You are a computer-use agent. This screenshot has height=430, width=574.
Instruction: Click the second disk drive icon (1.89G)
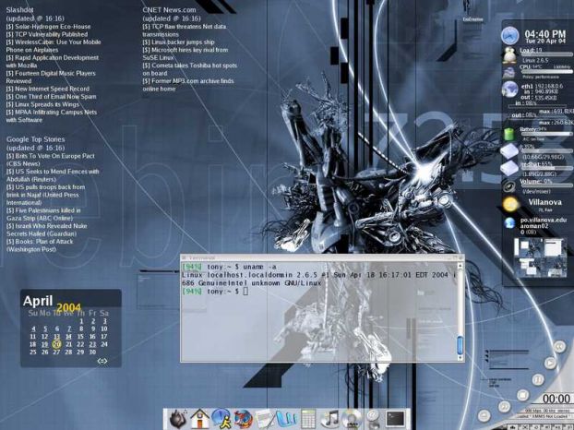(509, 168)
